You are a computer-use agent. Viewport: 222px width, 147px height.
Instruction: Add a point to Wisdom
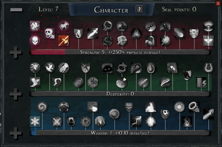point(15,133)
